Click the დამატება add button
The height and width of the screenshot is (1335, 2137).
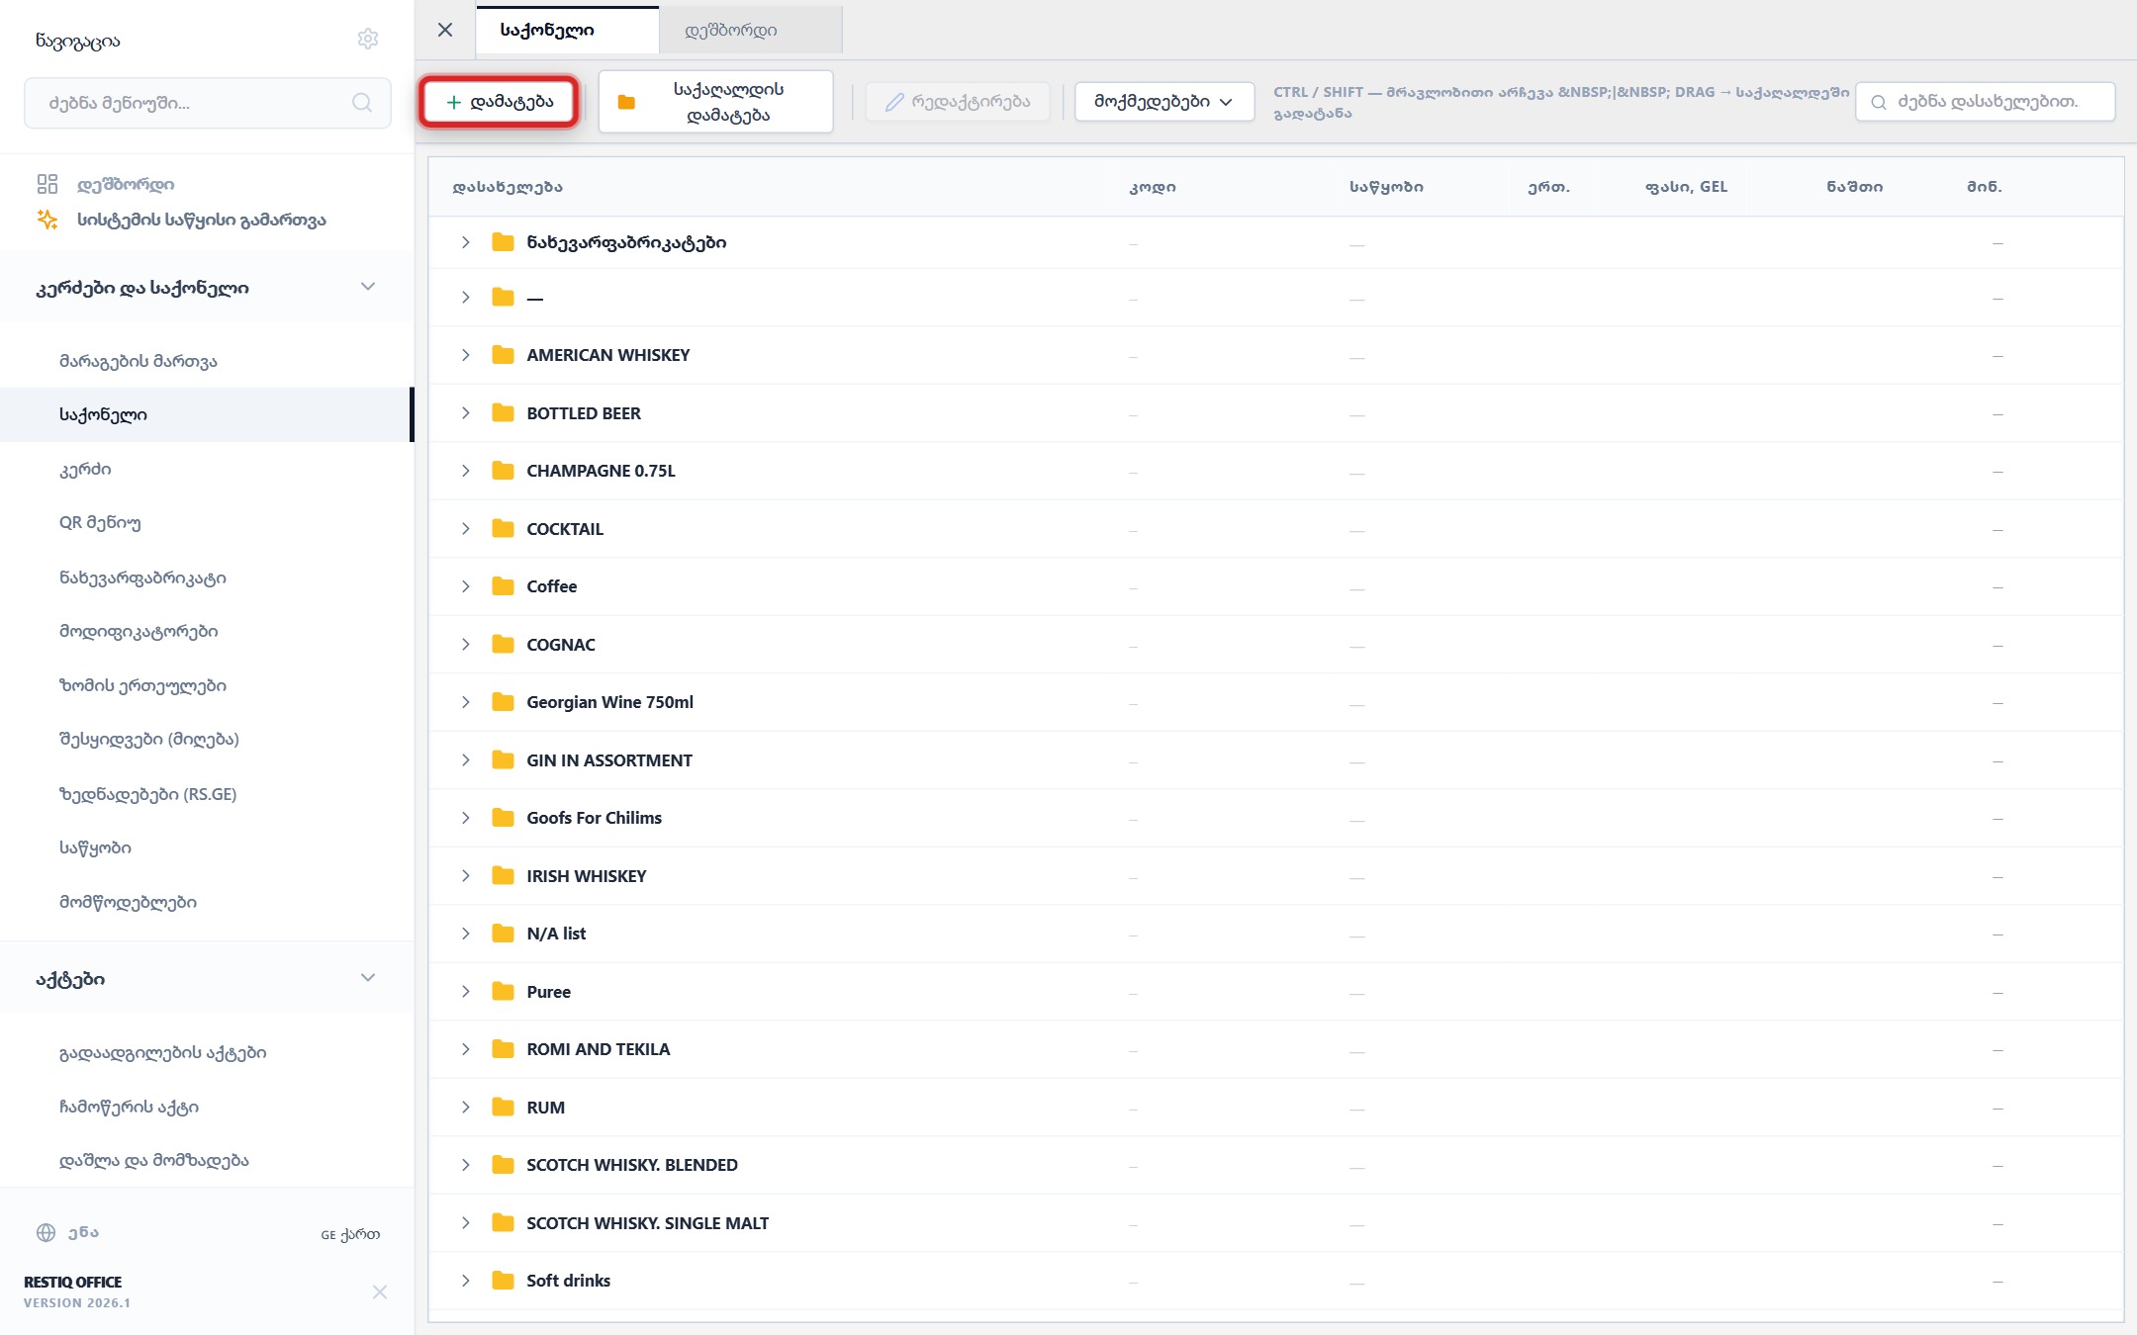pyautogui.click(x=499, y=102)
